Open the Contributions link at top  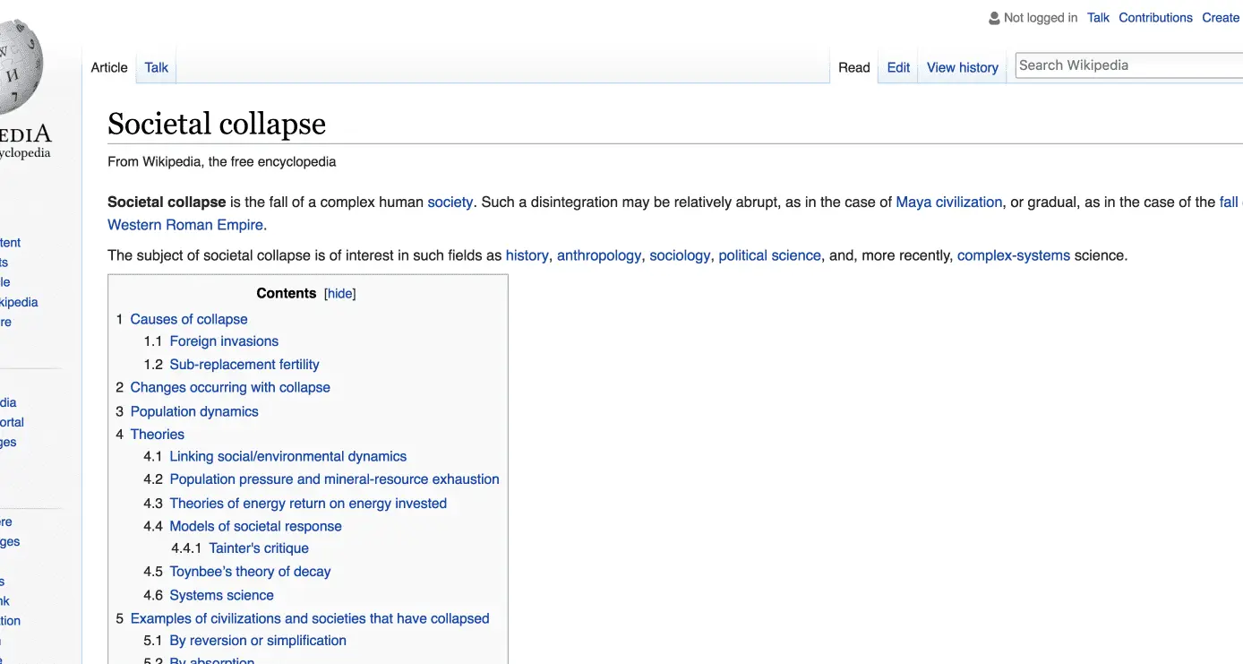tap(1155, 18)
